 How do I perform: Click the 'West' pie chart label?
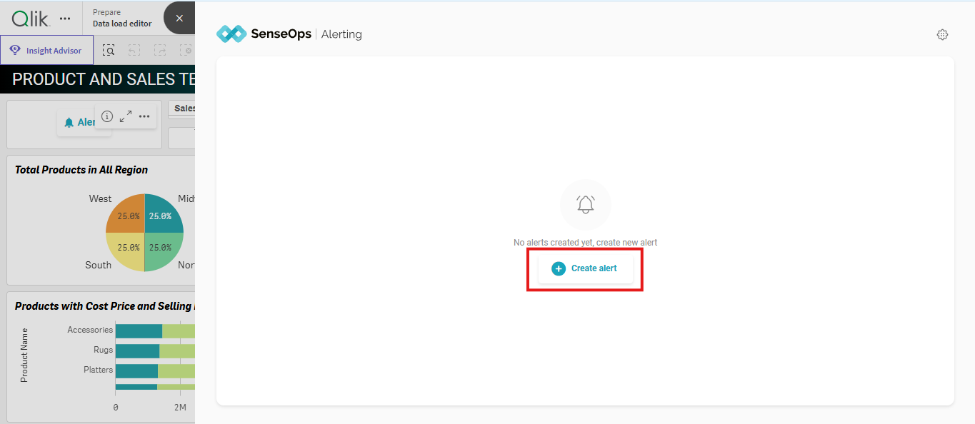tap(100, 198)
